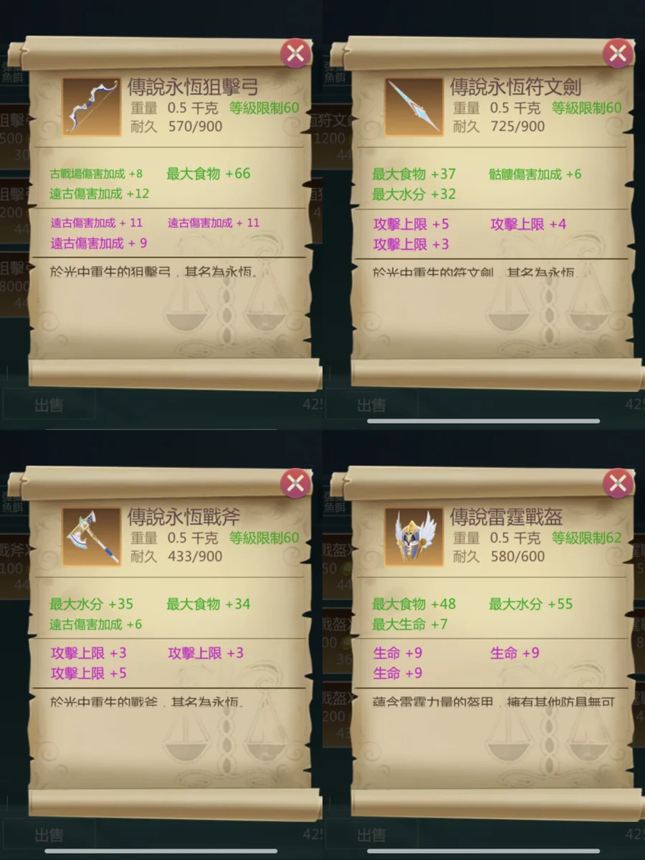Select the 骷髏傷害加成 +6 attribute

point(535,174)
